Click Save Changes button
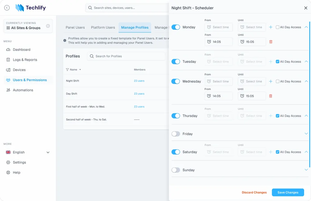The width and height of the screenshot is (311, 201). click(x=288, y=193)
